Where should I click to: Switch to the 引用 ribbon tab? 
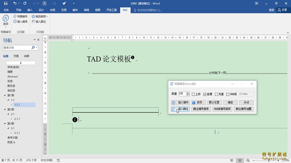pos(64,10)
